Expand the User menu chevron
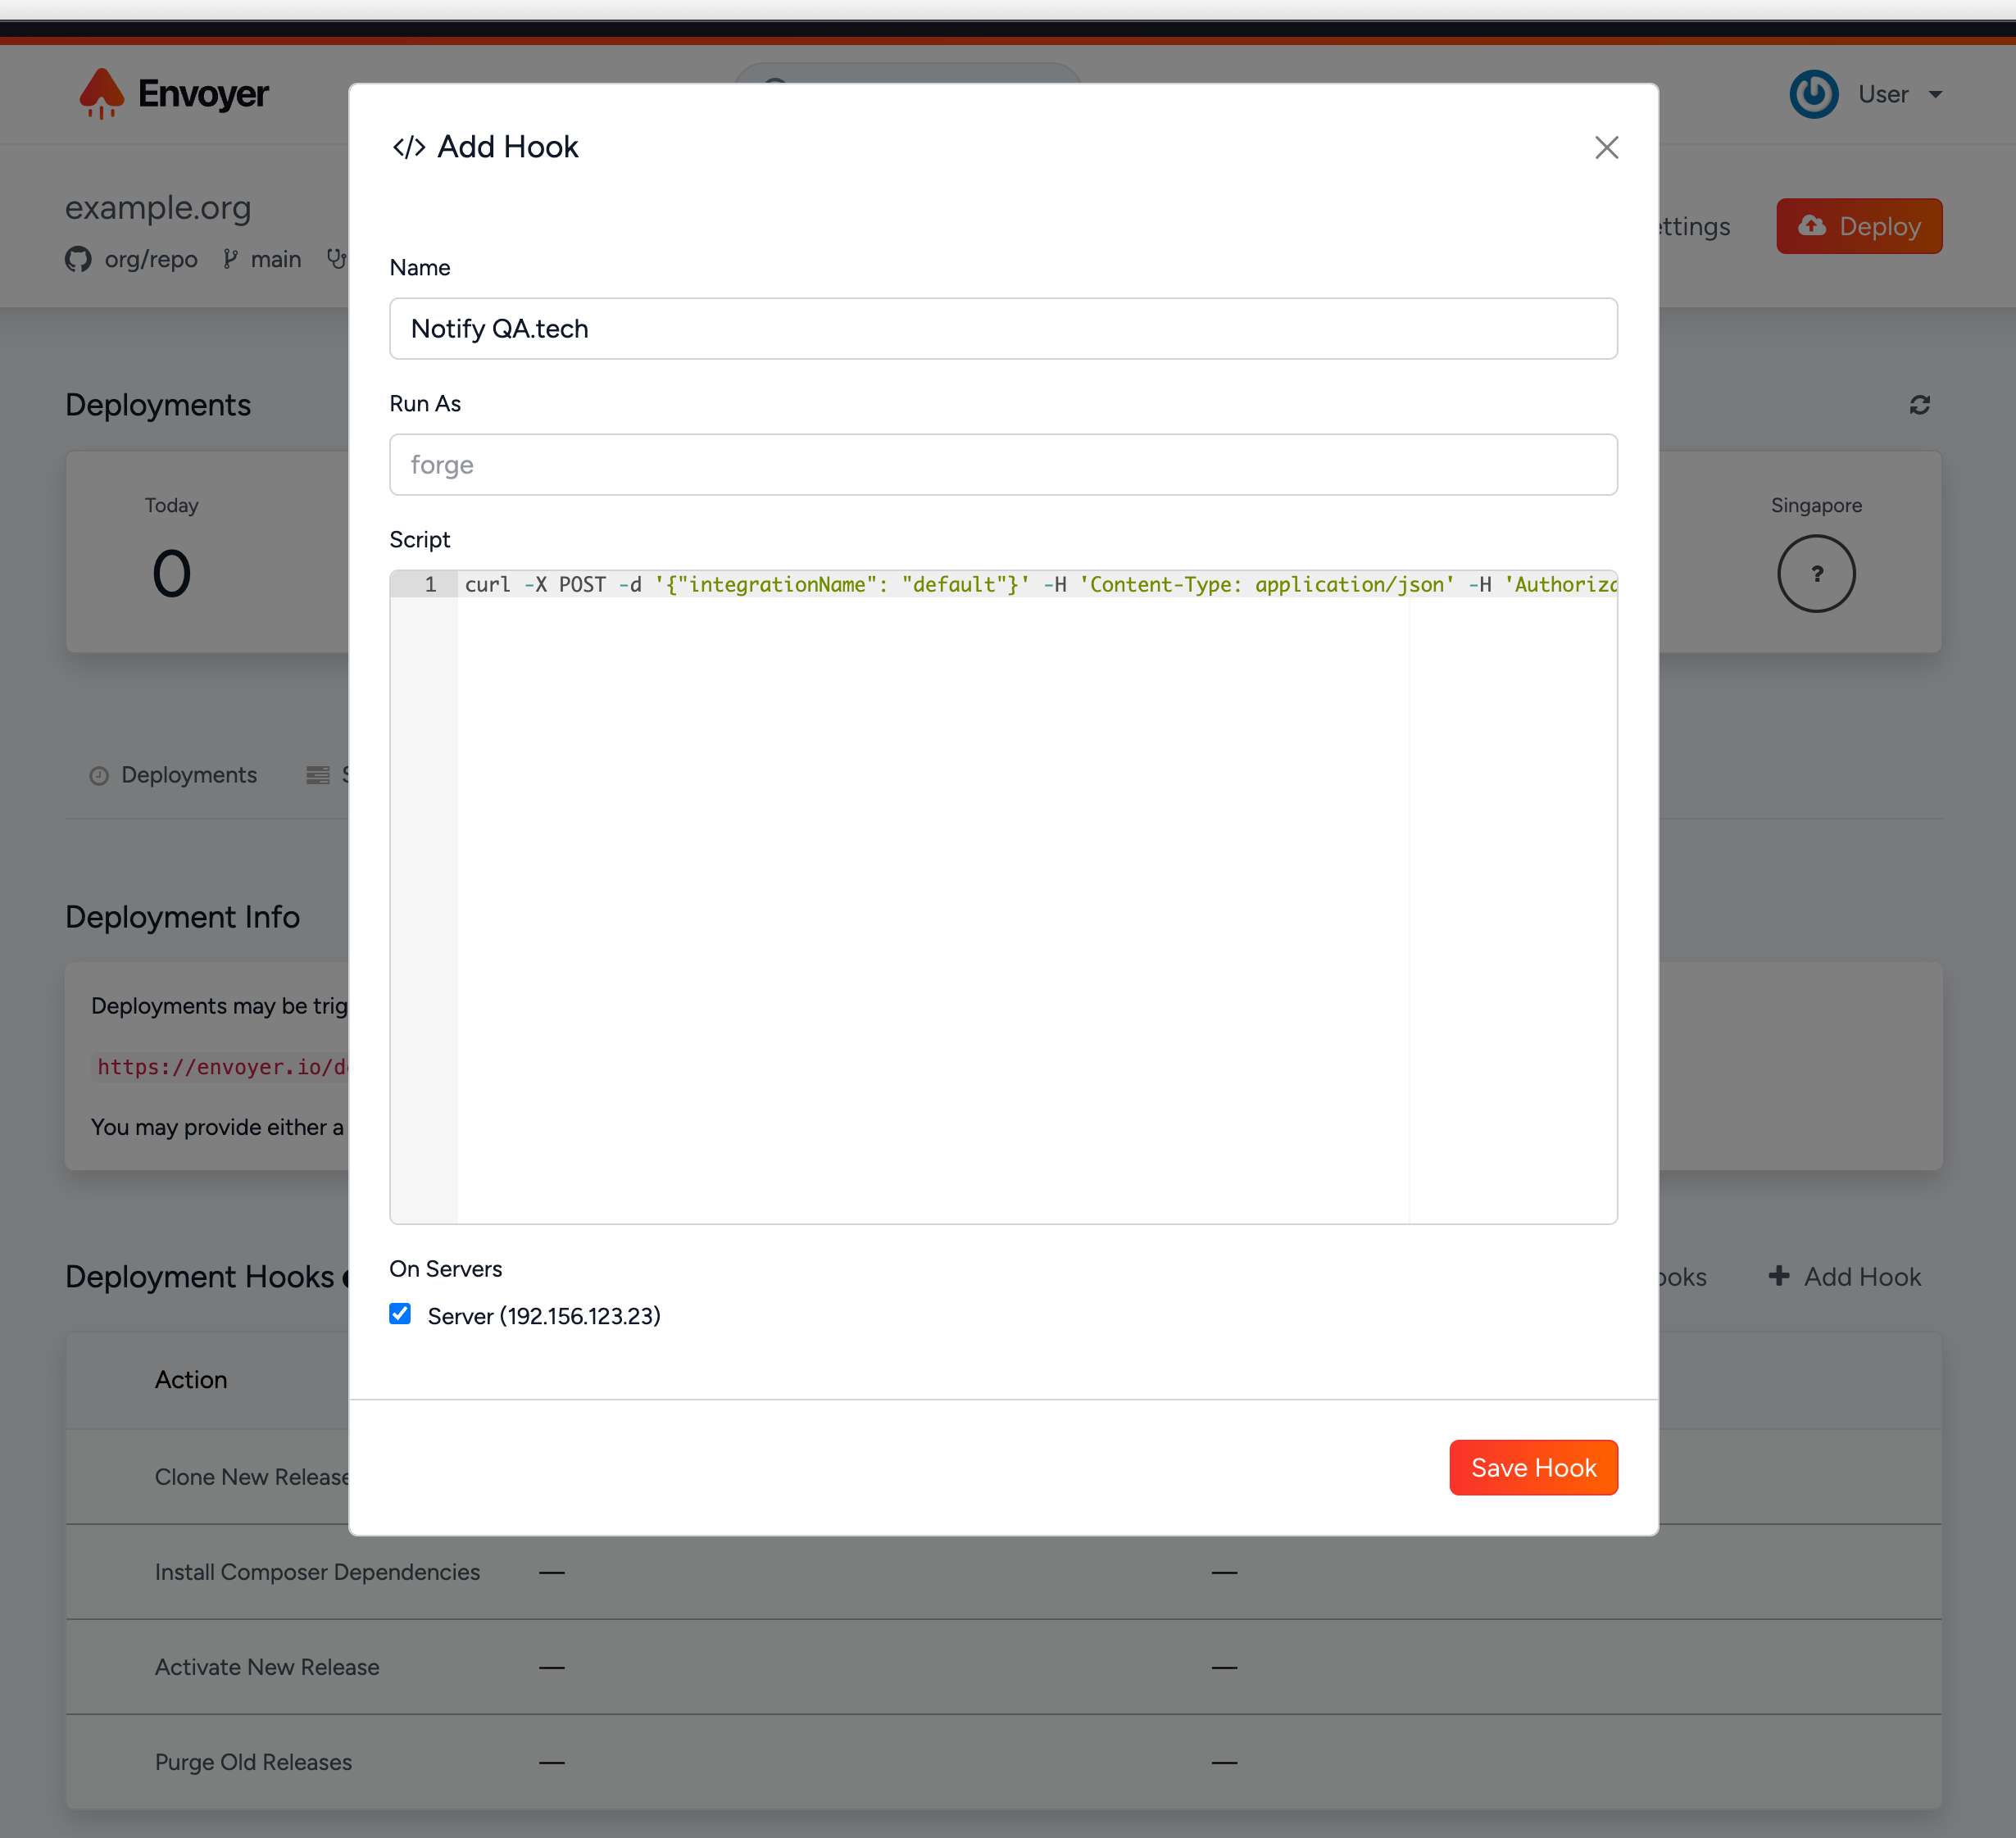Image resolution: width=2016 pixels, height=1838 pixels. 1935,94
